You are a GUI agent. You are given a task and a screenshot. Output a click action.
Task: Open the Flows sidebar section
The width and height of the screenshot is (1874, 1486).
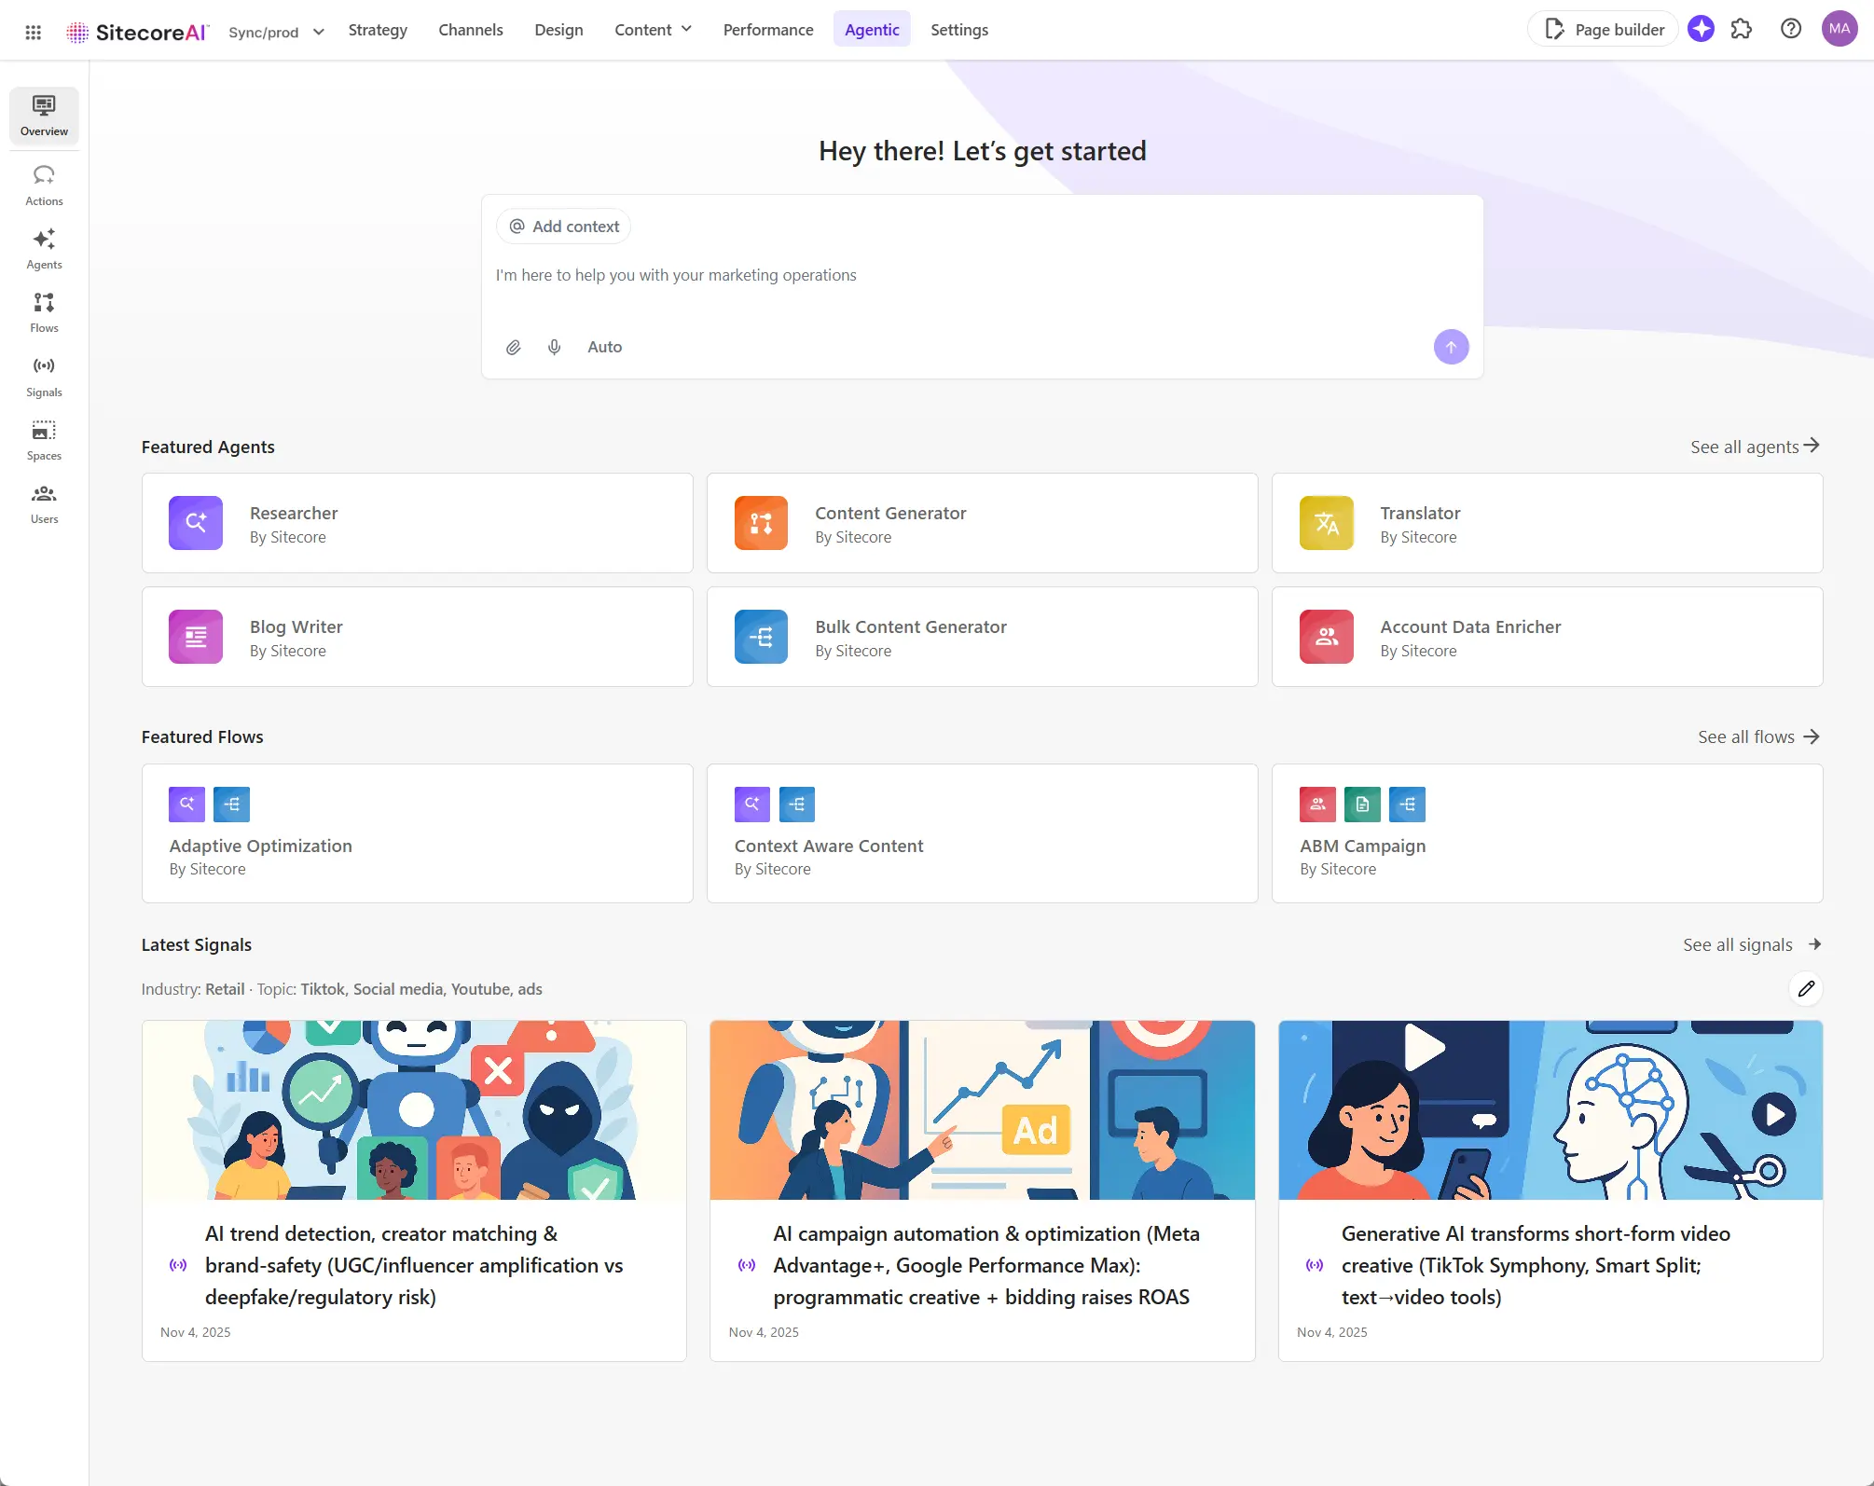coord(44,312)
